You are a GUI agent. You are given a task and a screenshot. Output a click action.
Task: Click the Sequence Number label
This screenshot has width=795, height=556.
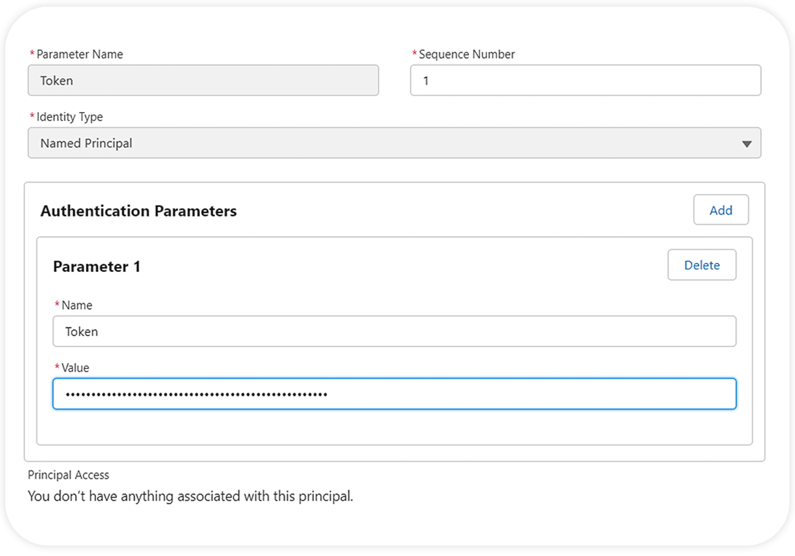pyautogui.click(x=467, y=54)
